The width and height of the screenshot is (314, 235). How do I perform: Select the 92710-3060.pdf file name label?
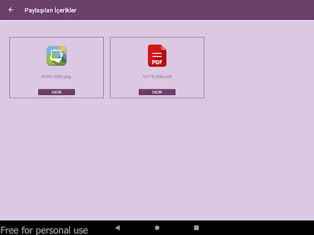click(157, 77)
